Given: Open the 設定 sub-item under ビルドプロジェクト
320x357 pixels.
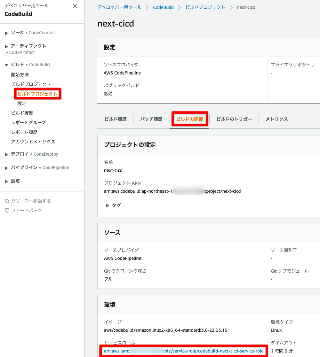Looking at the screenshot, I should [x=22, y=103].
